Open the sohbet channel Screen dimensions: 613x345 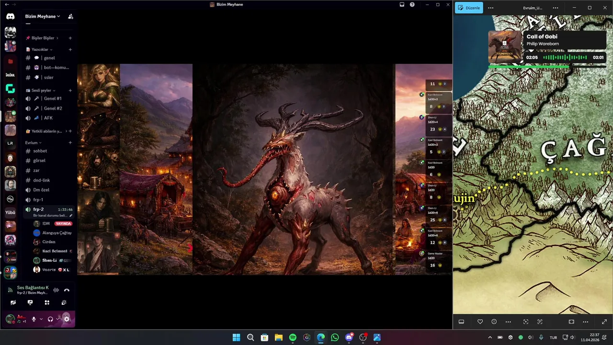49,151
